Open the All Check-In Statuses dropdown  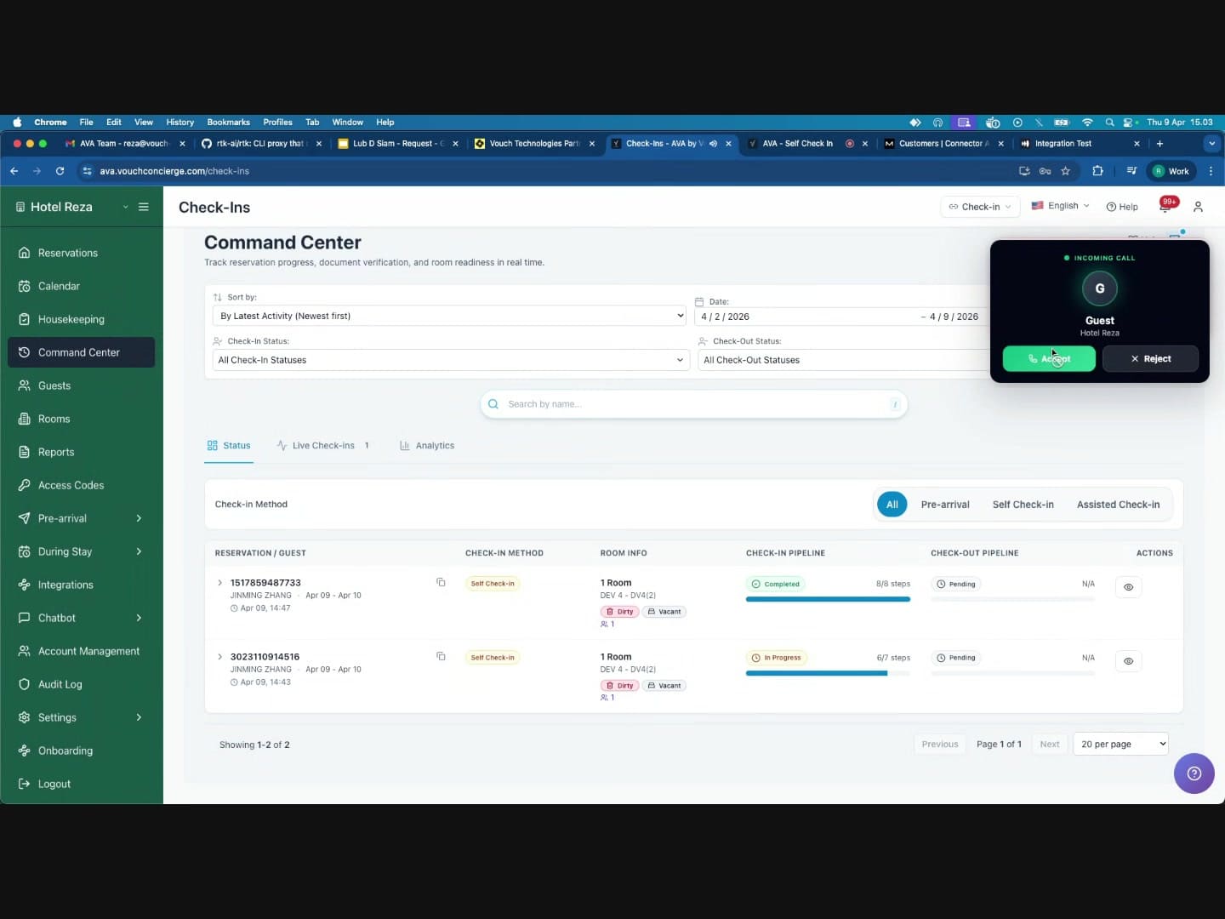[x=449, y=360]
